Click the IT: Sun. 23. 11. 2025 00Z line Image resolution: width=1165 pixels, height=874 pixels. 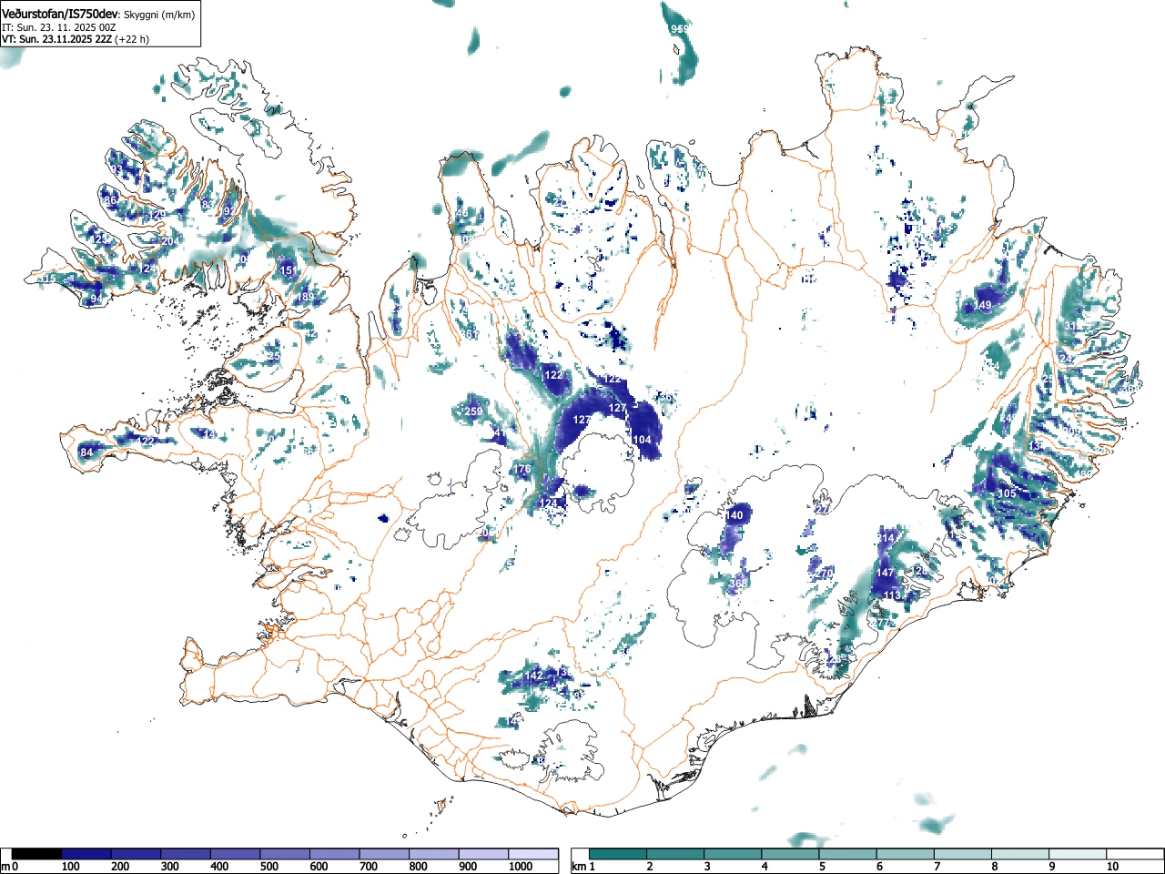pyautogui.click(x=59, y=27)
